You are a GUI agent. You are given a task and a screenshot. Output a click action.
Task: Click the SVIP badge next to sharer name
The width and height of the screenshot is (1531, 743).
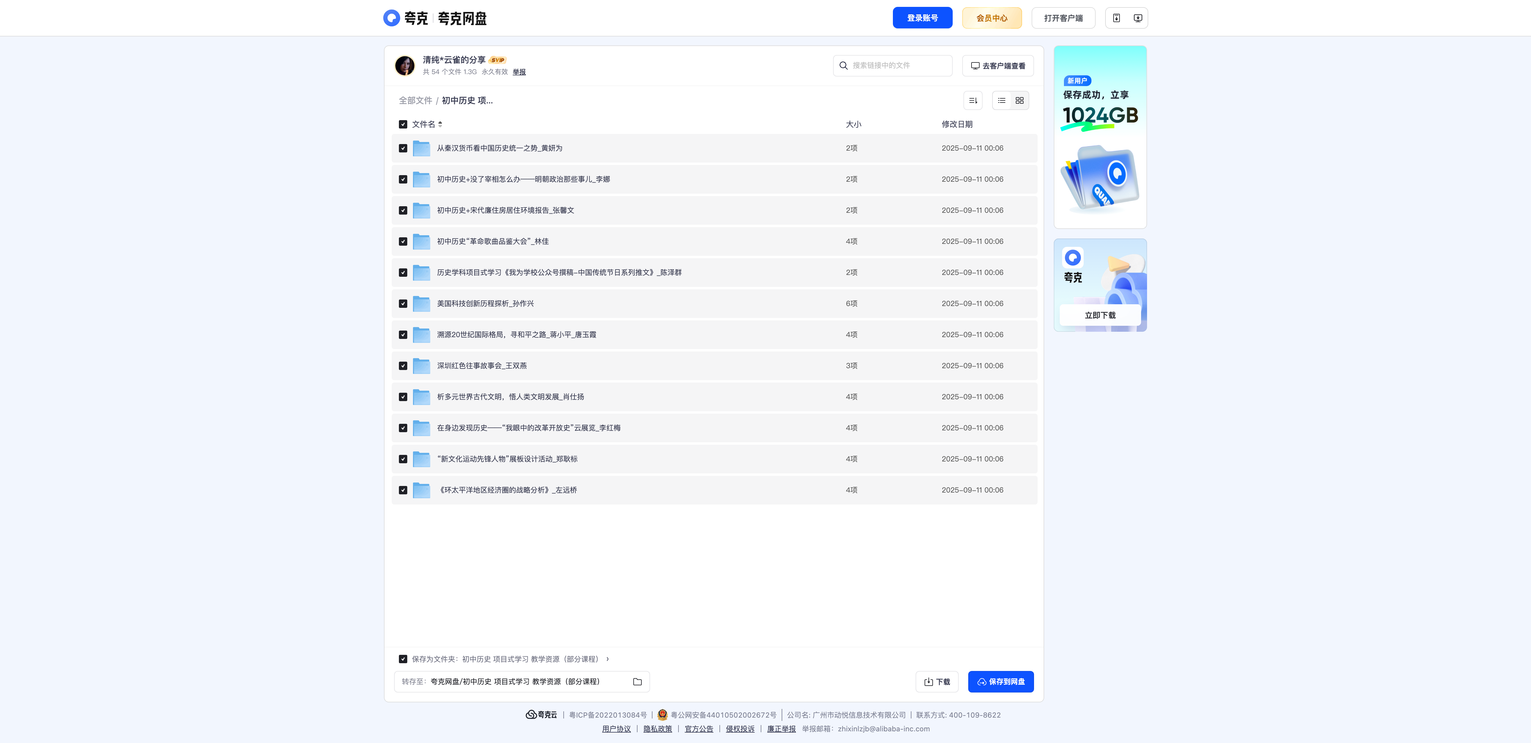point(498,60)
